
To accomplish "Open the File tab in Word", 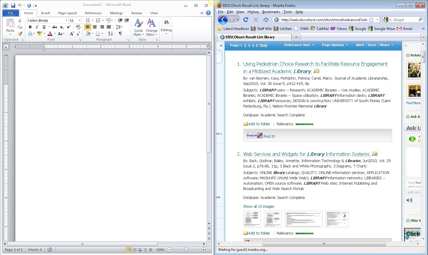I will [x=11, y=13].
